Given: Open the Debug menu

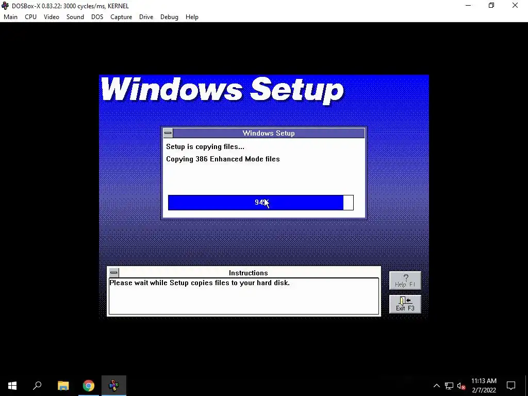Looking at the screenshot, I should [x=169, y=17].
